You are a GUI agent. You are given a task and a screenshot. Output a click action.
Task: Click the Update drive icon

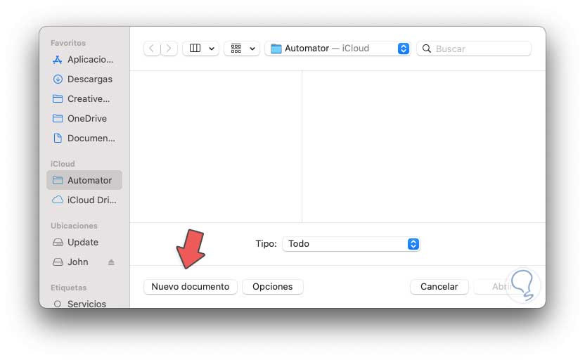[x=58, y=243]
